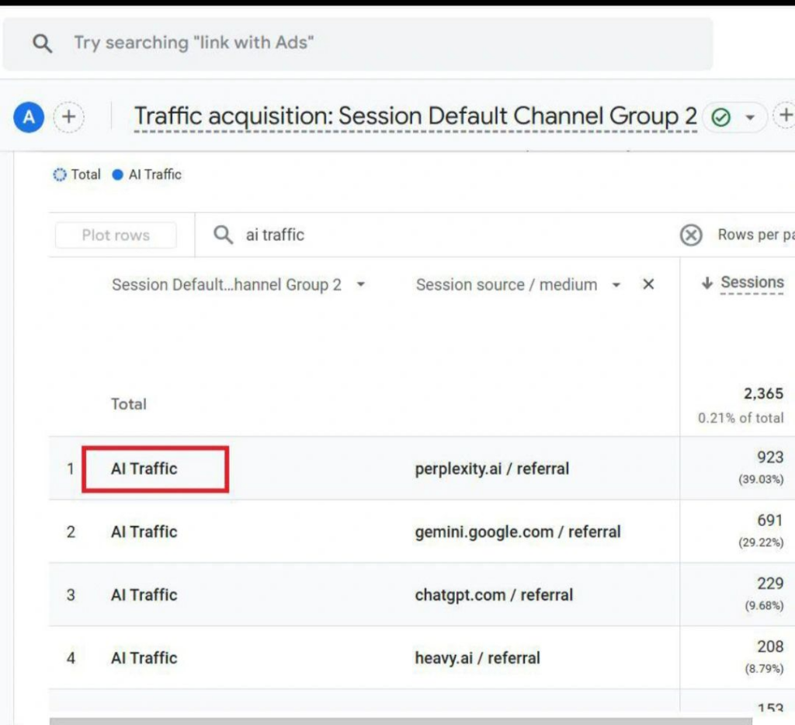This screenshot has width=795, height=725.
Task: Click the 'Try searching link with Ads' field
Action: [358, 44]
